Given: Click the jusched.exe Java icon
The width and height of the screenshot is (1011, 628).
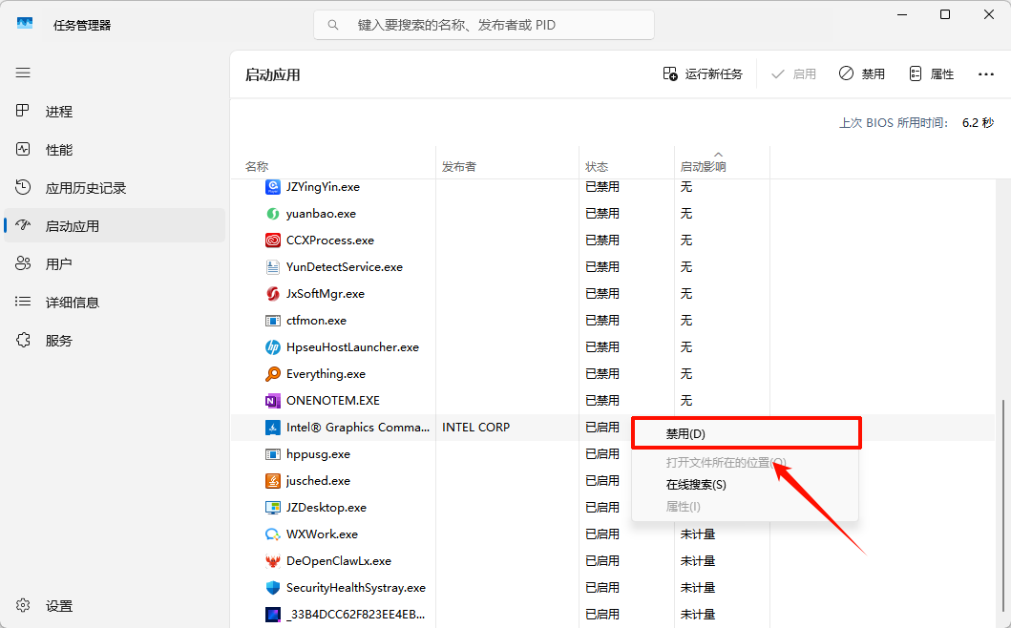Looking at the screenshot, I should click(x=273, y=481).
